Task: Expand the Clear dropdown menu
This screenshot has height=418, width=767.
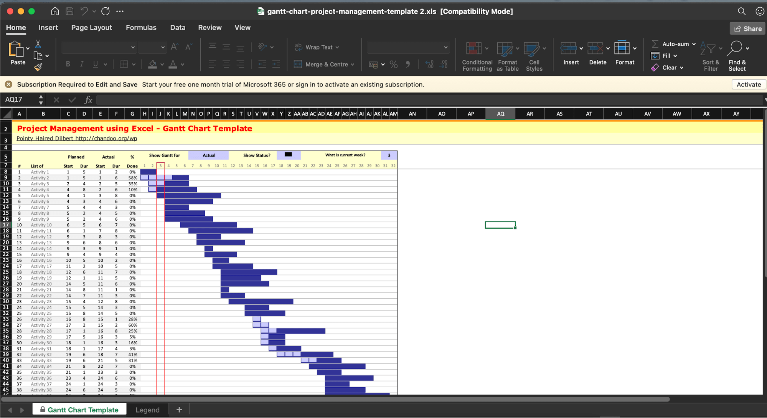Action: (x=681, y=68)
